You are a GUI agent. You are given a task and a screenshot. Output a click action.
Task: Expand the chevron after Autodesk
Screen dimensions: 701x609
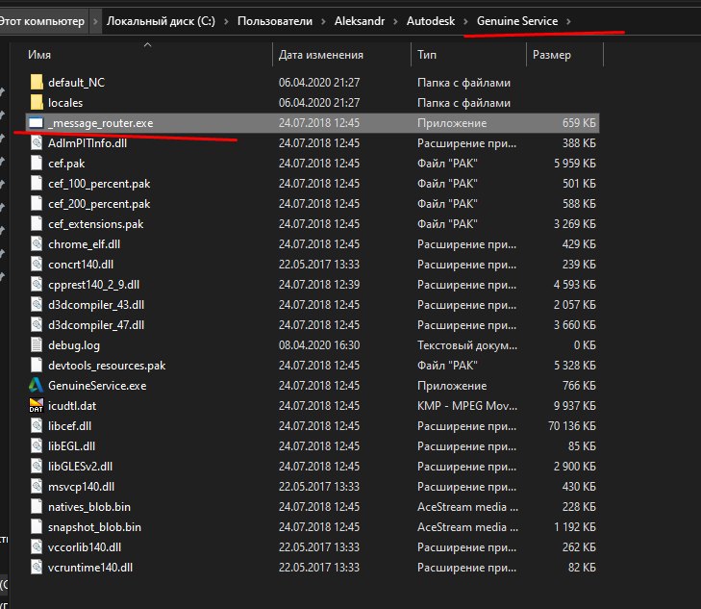[465, 21]
